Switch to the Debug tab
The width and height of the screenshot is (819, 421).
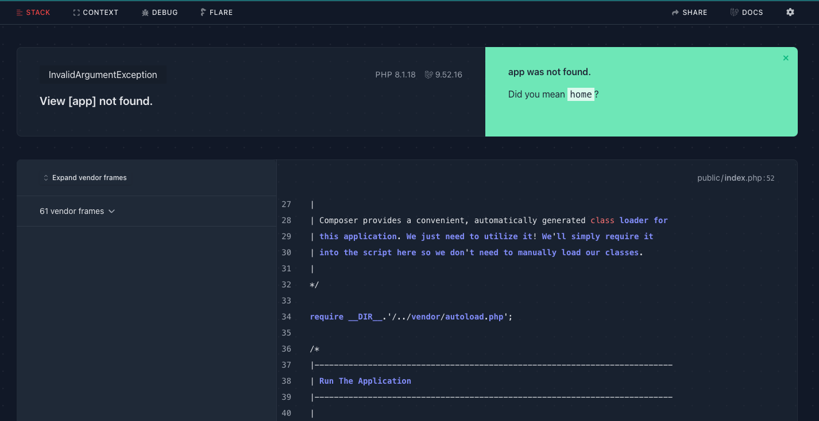(x=160, y=12)
